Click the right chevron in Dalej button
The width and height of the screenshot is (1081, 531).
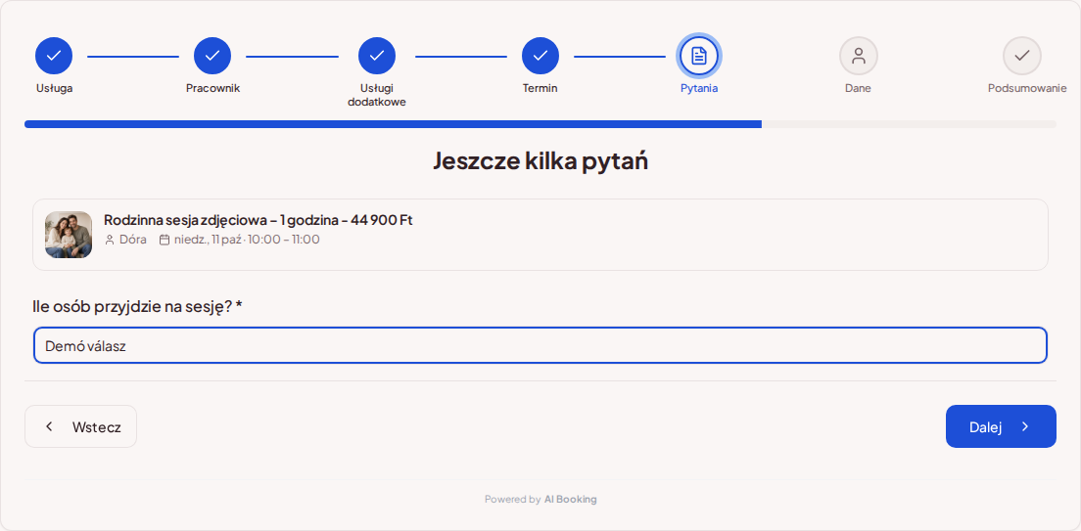1025,426
